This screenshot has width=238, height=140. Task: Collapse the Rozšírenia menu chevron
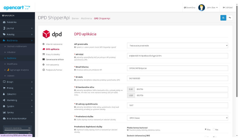point(32,41)
